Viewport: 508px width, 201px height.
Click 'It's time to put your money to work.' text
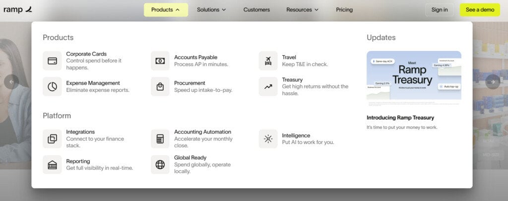click(402, 128)
